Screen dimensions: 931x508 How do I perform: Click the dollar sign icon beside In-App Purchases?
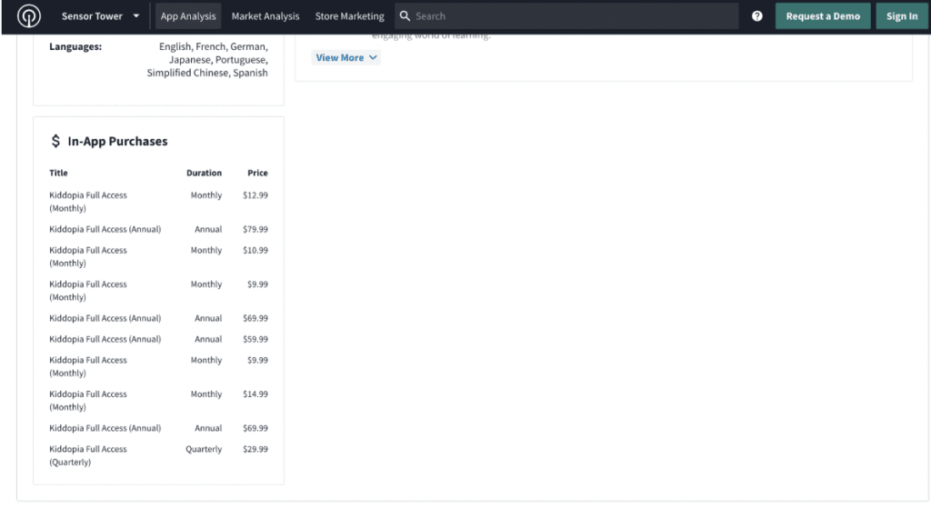(56, 142)
